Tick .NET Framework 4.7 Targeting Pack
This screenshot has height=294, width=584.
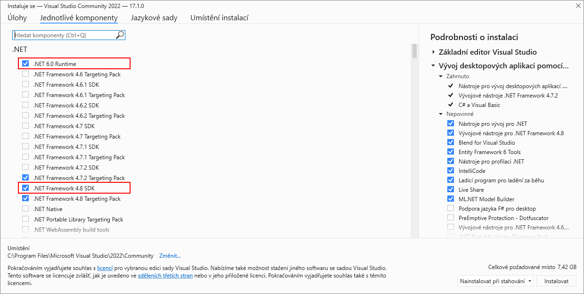pos(25,136)
